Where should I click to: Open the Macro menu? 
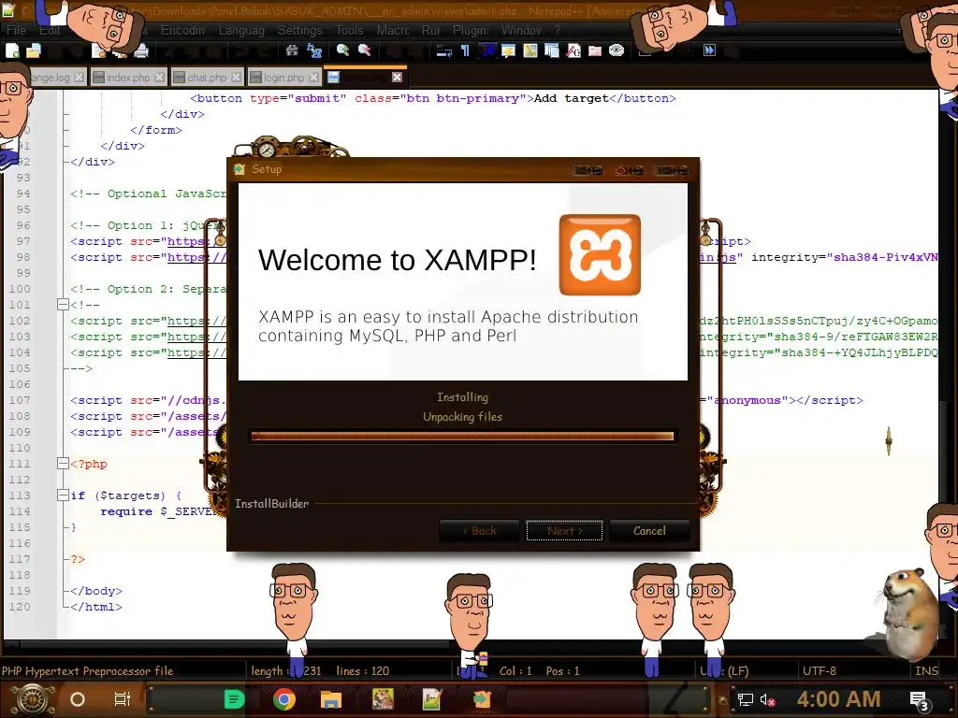393,30
